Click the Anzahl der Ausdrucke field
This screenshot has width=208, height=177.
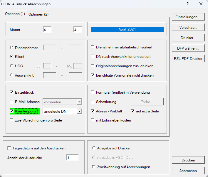point(72,158)
